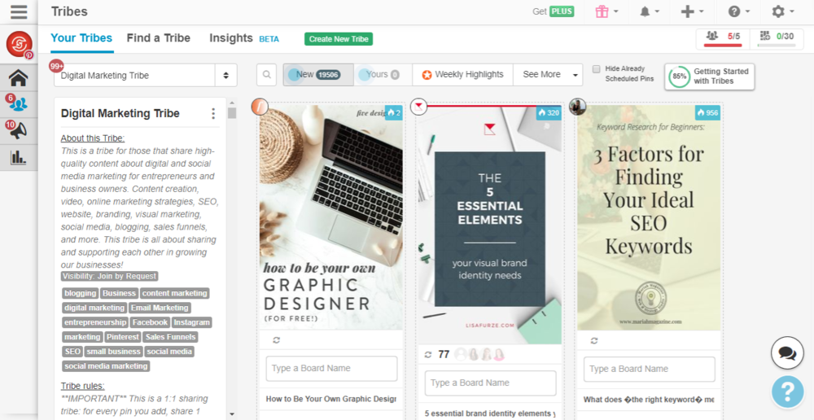Screen dimensions: 814x420
Task: Select the Yours filter tab
Action: pyautogui.click(x=383, y=75)
